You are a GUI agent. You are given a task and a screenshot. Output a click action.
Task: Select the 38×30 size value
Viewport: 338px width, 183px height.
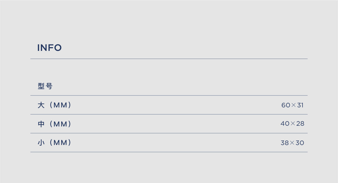292,143
